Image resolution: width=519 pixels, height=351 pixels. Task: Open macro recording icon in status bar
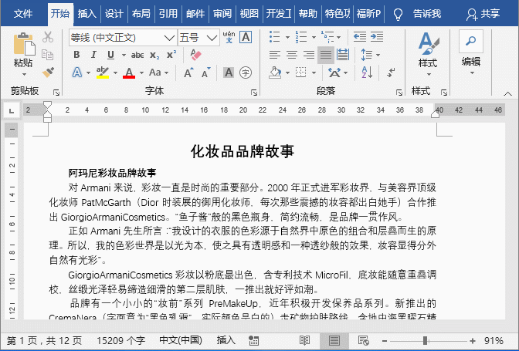(x=254, y=340)
